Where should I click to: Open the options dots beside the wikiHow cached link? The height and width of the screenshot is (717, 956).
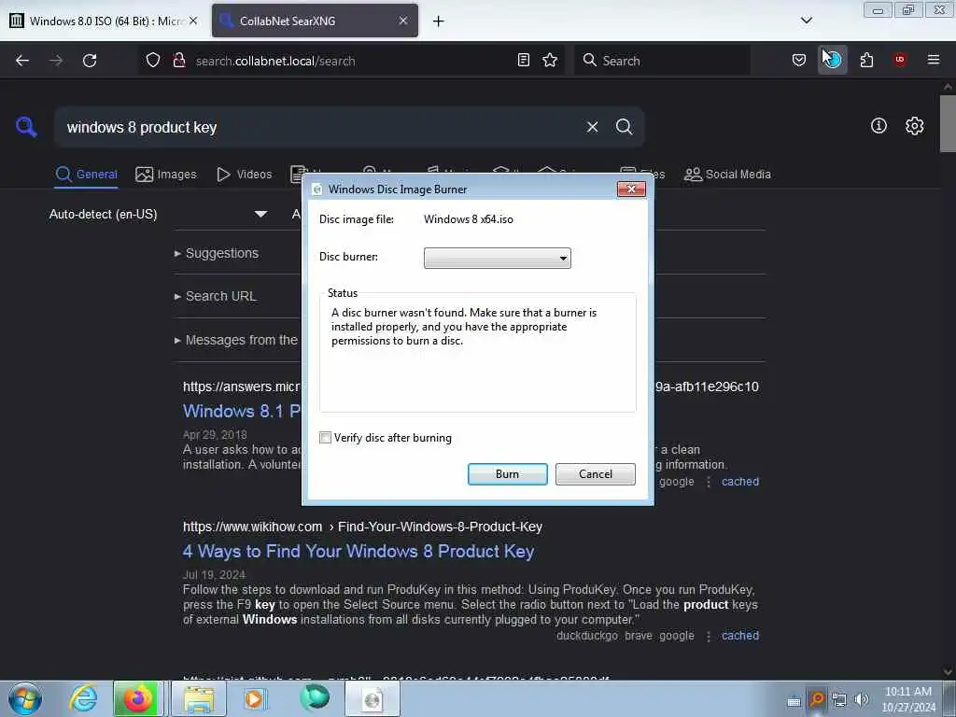[709, 636]
